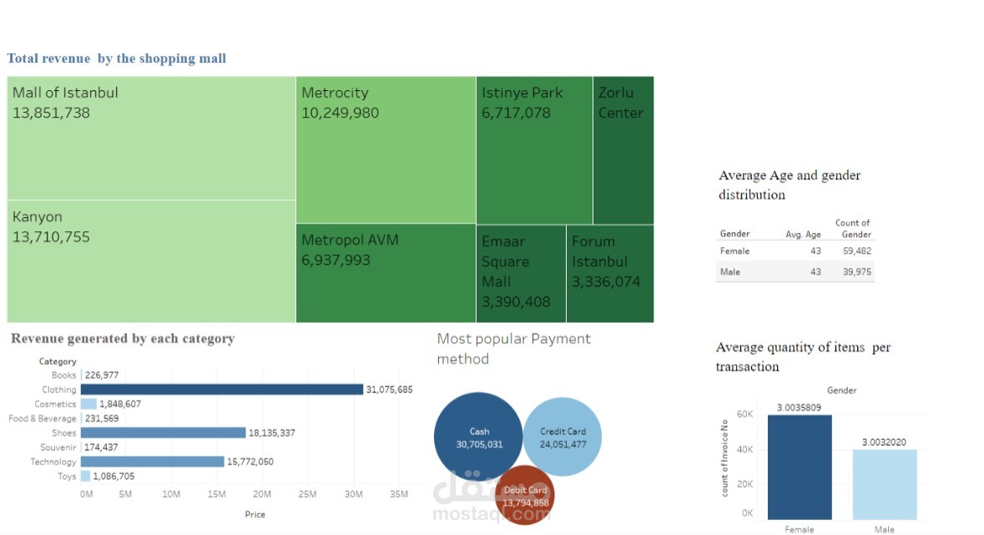Click the Technology category label

click(x=53, y=462)
